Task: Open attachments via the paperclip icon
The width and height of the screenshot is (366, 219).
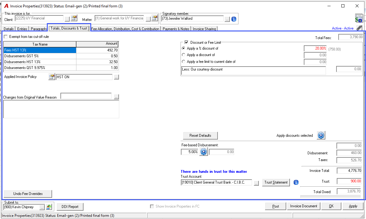Action: click(x=360, y=28)
